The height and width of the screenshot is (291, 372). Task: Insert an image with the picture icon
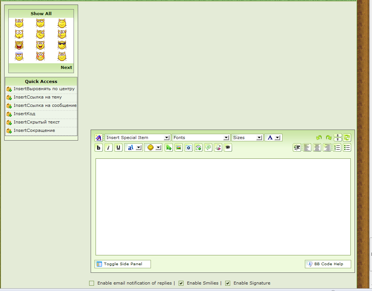coord(179,148)
